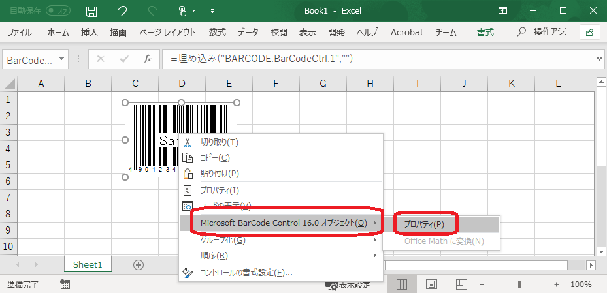Click the format control icon
This screenshot has height=293, width=607.
188,273
